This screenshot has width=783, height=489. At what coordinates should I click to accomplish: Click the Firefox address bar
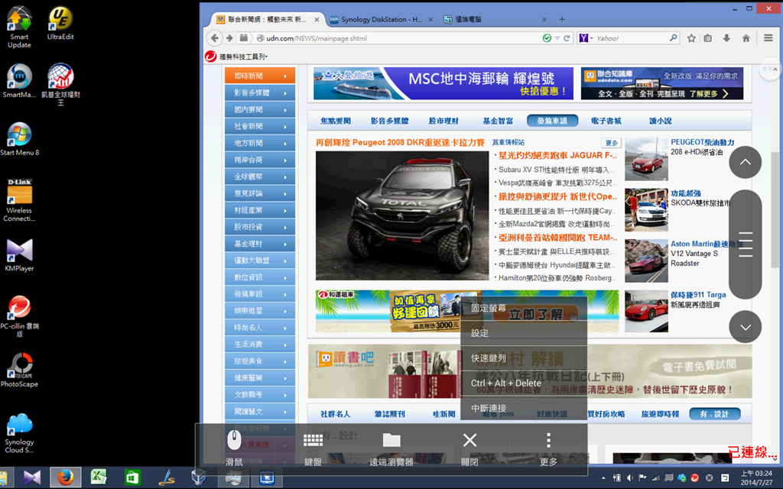coord(399,38)
